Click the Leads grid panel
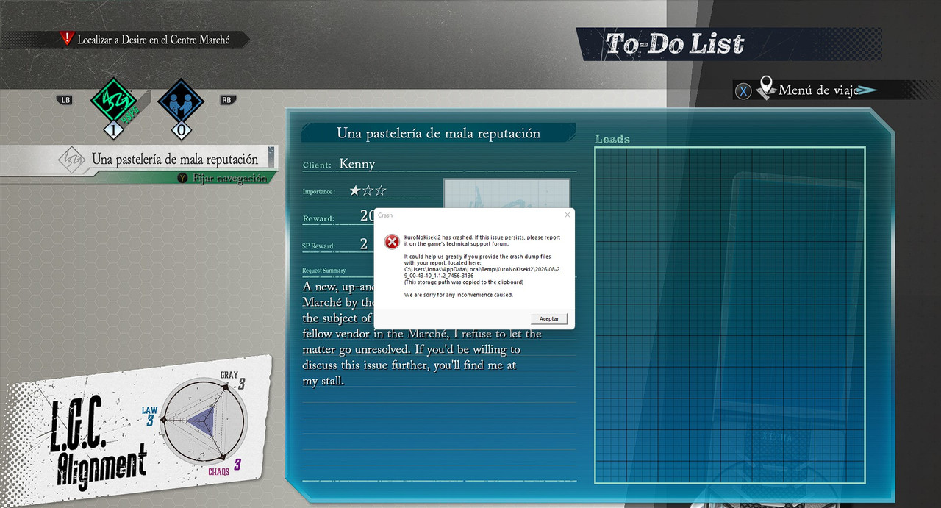This screenshot has width=941, height=508. click(x=729, y=315)
